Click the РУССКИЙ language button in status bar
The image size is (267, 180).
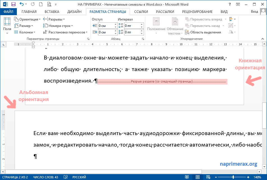pyautogui.click(x=79, y=177)
